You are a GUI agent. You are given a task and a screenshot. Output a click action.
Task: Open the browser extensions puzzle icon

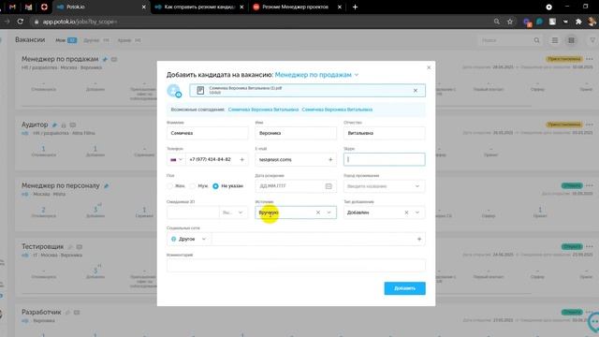point(578,22)
